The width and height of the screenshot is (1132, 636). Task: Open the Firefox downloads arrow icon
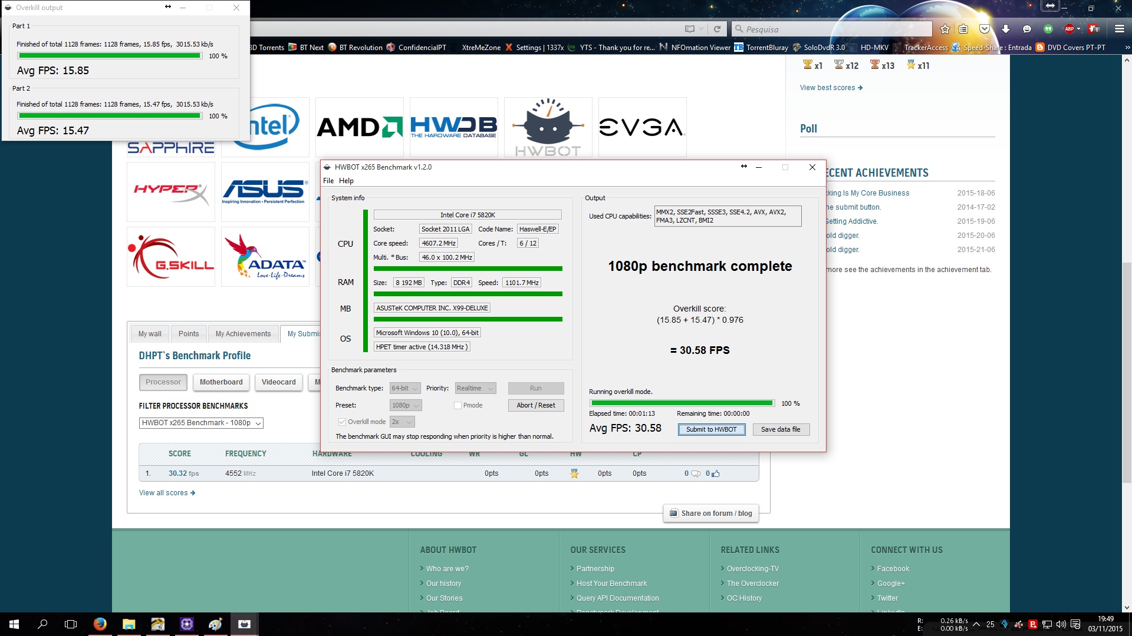[1006, 29]
